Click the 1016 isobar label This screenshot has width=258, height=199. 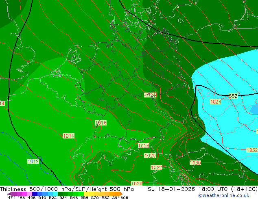pos(101,123)
